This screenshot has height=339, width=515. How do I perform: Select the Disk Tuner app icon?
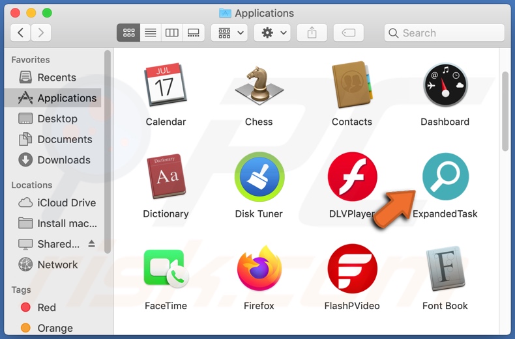coord(259,176)
